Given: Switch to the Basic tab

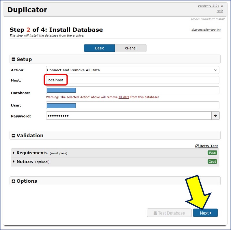Looking at the screenshot, I should [99, 48].
